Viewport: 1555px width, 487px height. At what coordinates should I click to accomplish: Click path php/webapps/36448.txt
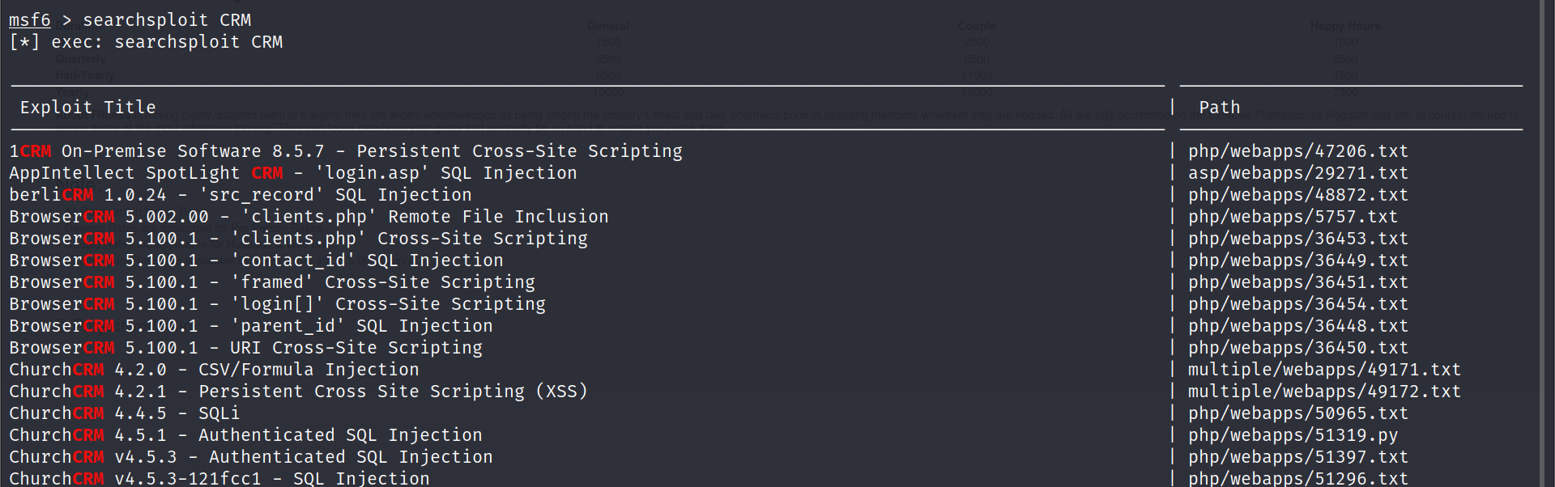(1298, 326)
